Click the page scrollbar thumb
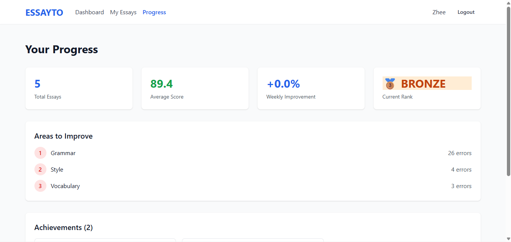This screenshot has height=242, width=511. tap(508, 91)
